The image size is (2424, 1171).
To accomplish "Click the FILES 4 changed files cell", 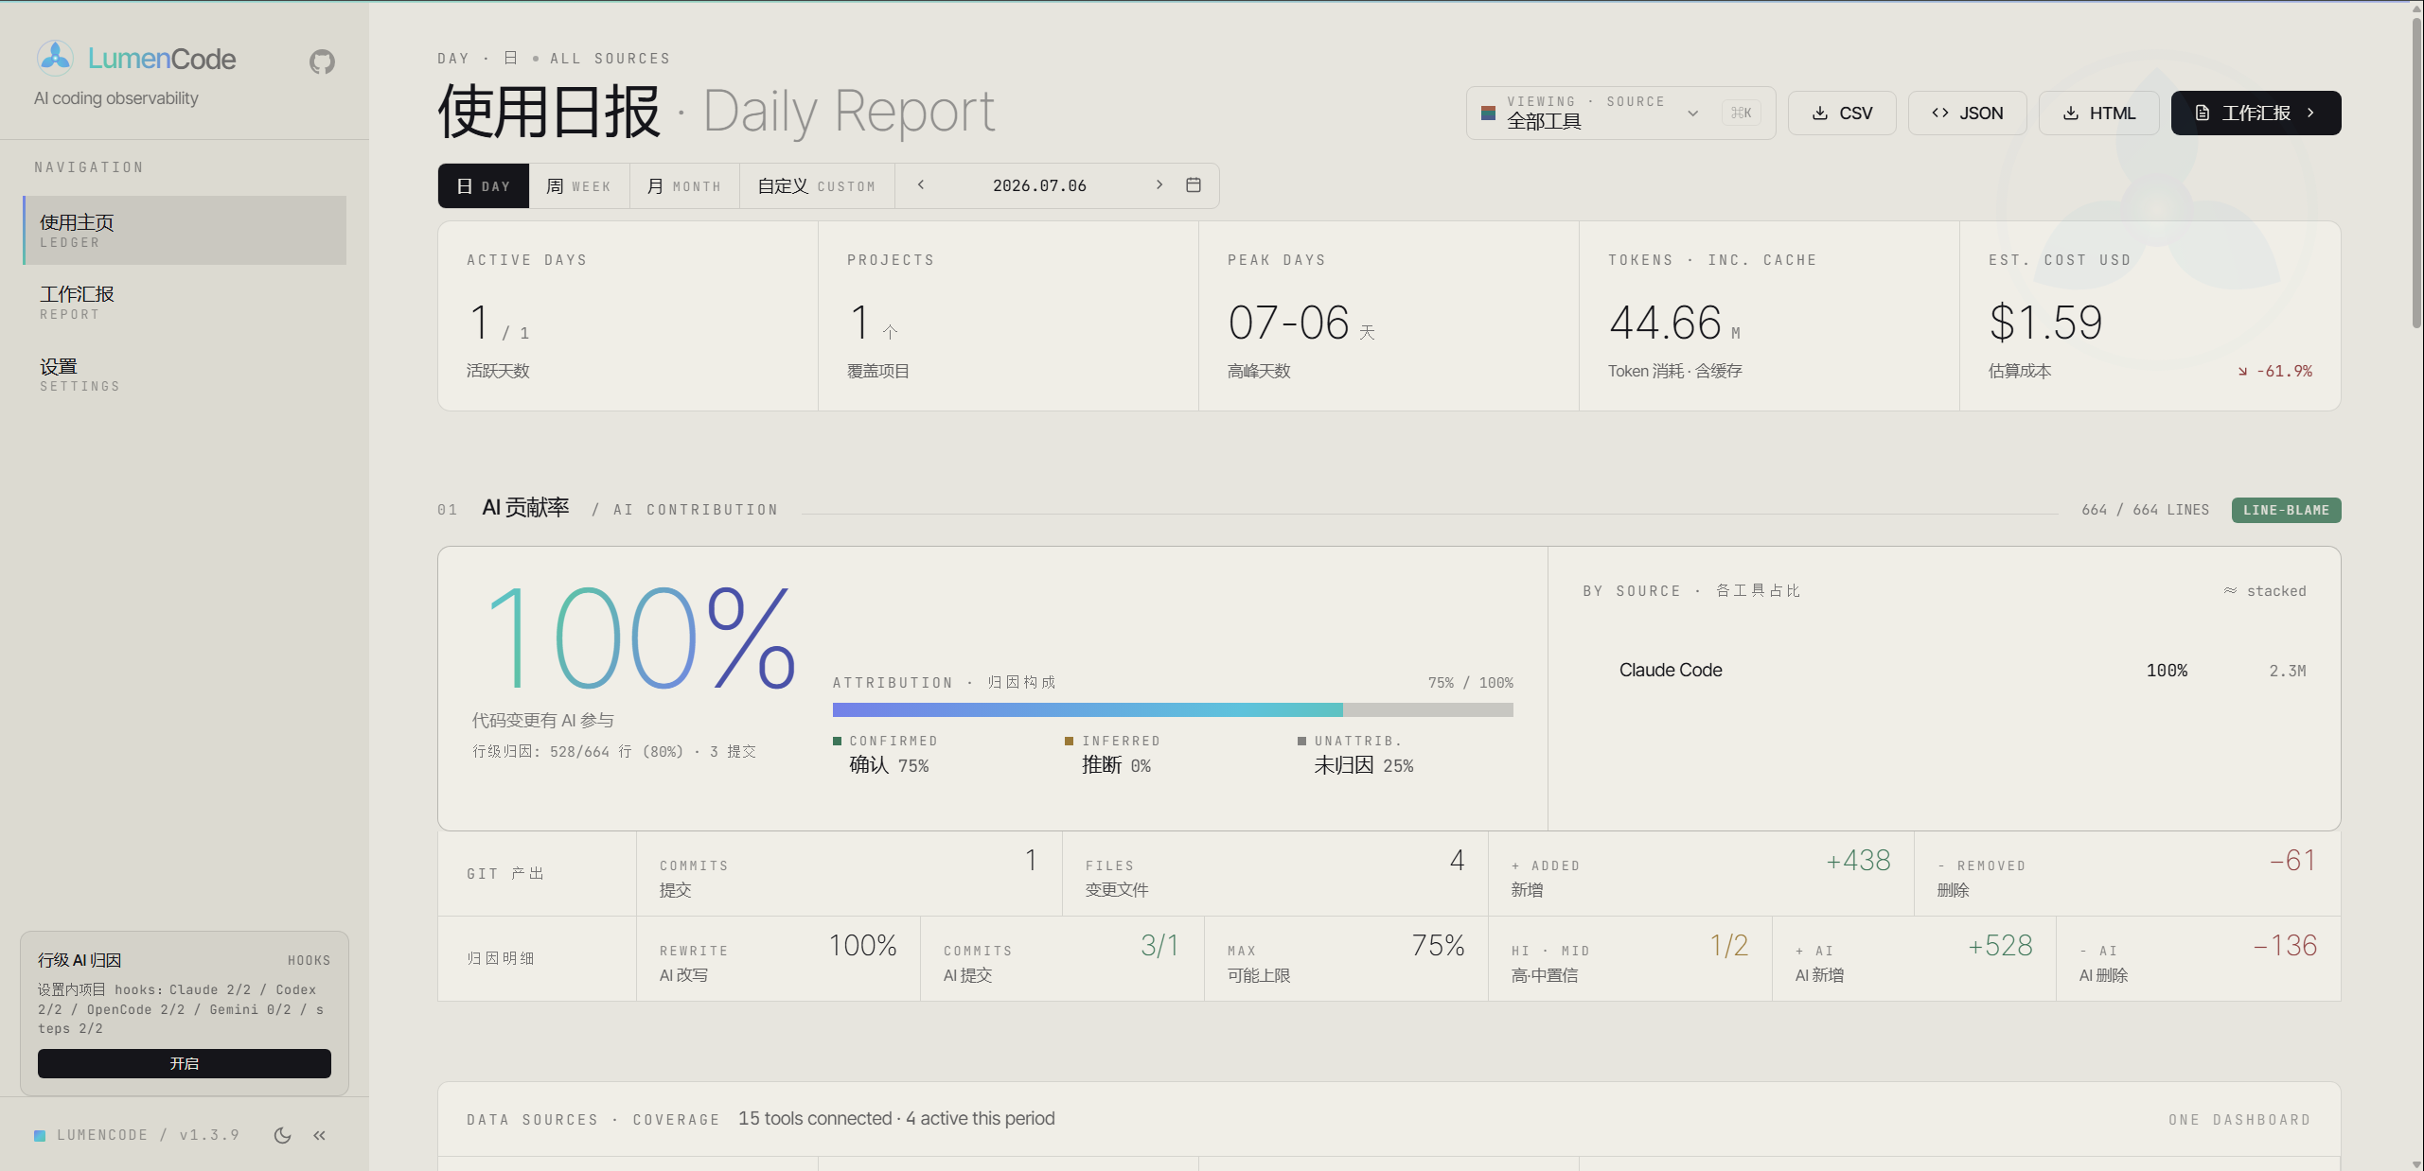I will pyautogui.click(x=1275, y=874).
